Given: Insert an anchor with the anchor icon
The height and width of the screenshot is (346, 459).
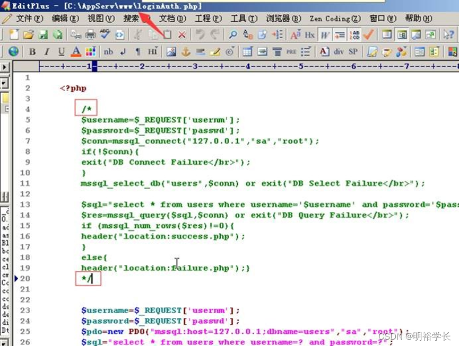Looking at the screenshot, I should click(186, 52).
